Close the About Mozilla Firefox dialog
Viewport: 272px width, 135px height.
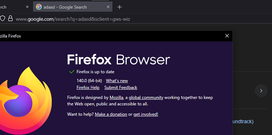pos(227,36)
